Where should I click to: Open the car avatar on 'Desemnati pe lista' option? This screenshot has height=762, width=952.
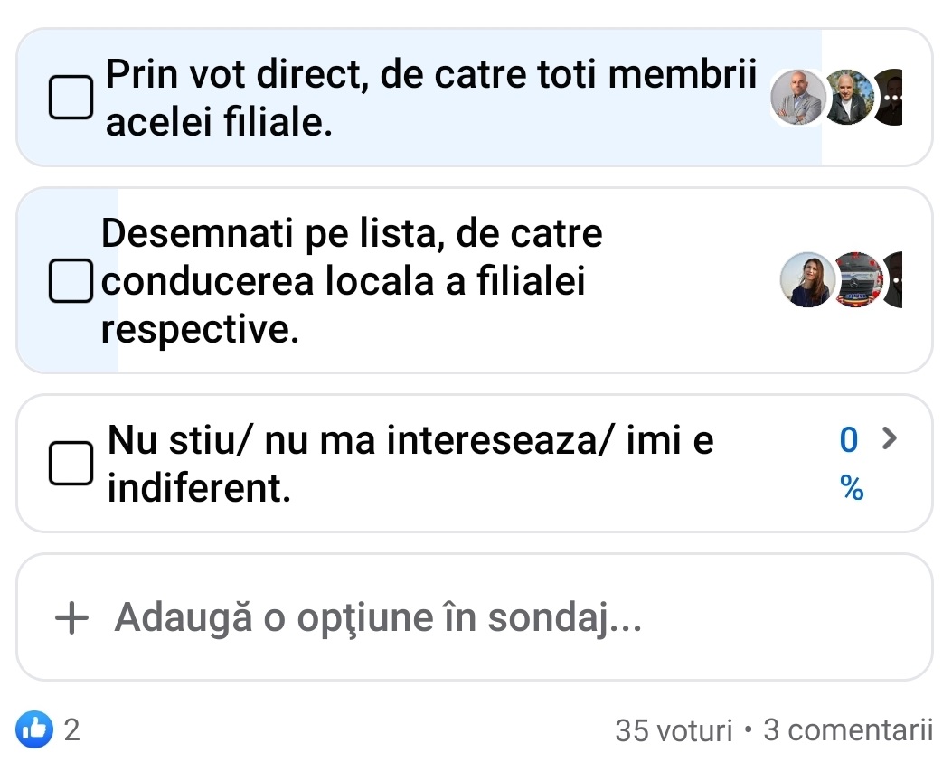pos(857,280)
